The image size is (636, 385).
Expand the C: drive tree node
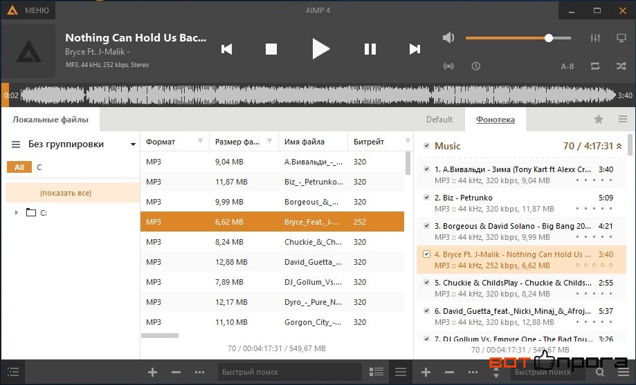point(16,212)
